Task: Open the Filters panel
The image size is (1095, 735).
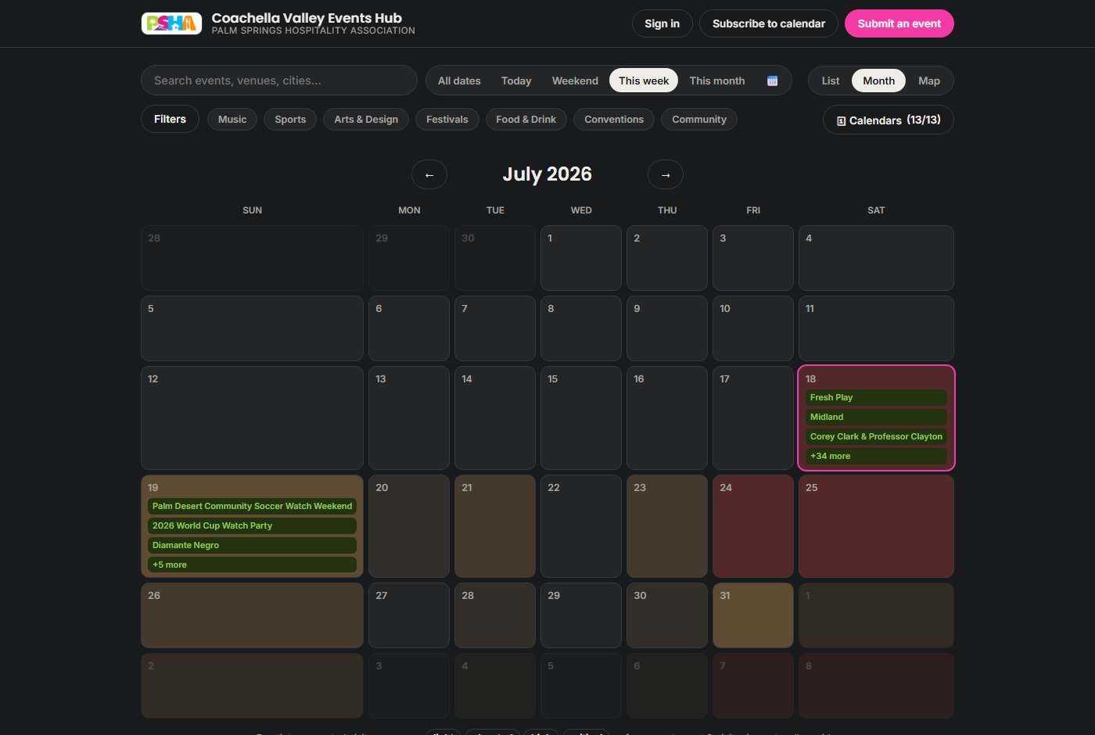Action: (x=170, y=120)
